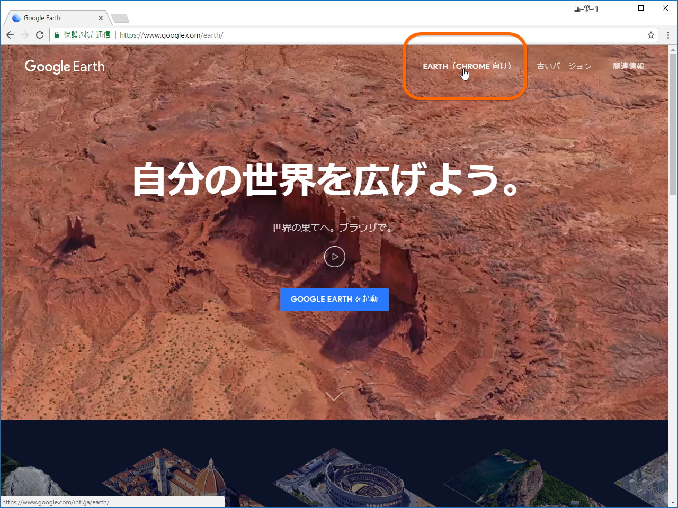This screenshot has height=508, width=678.
Task: Click the back navigation arrow in Chrome
Action: (10, 35)
